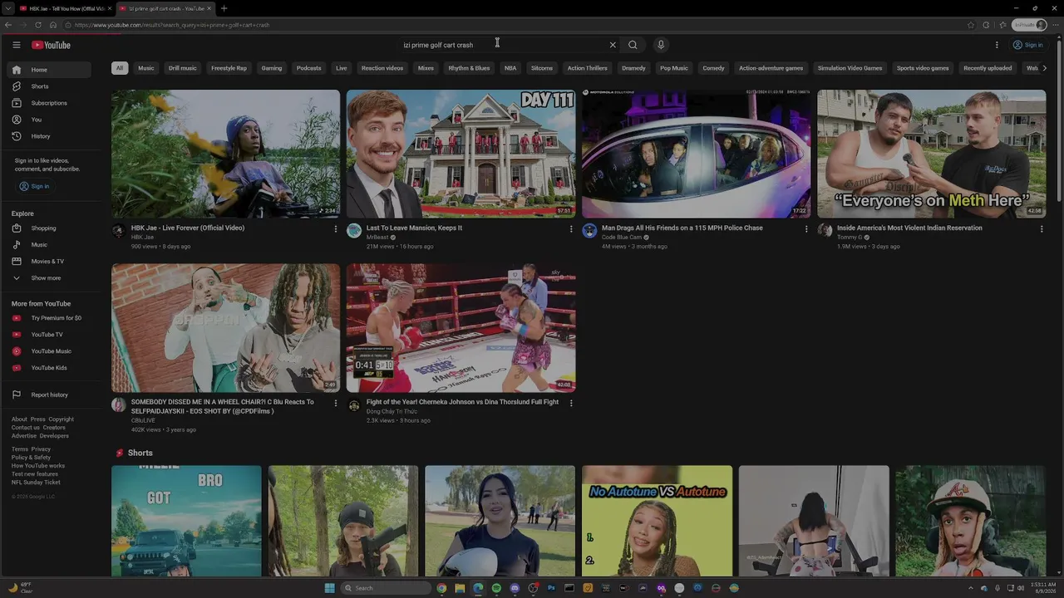
Task: Select the Freestyle Rap filter chip
Action: coord(229,68)
